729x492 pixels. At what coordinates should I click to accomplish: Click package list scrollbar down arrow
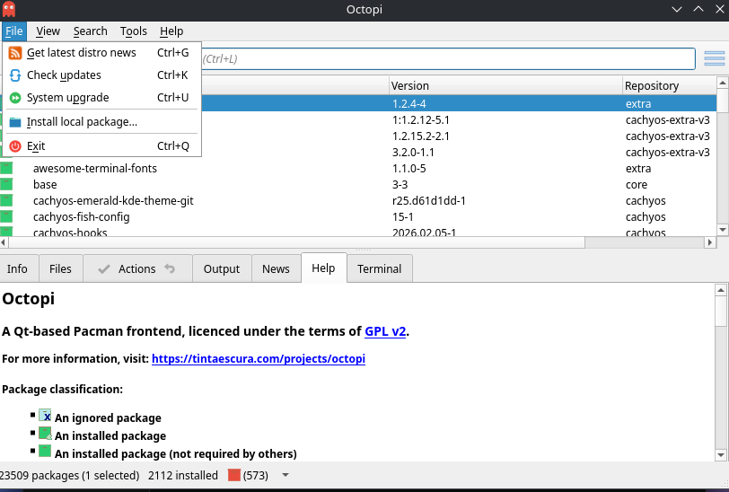click(723, 230)
